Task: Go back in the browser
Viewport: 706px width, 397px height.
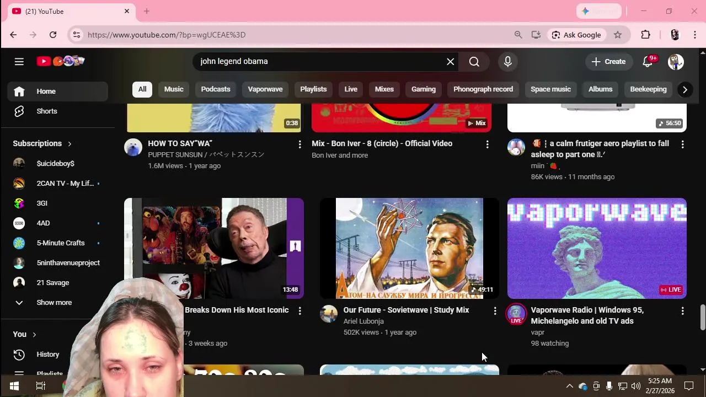Action: pyautogui.click(x=13, y=35)
